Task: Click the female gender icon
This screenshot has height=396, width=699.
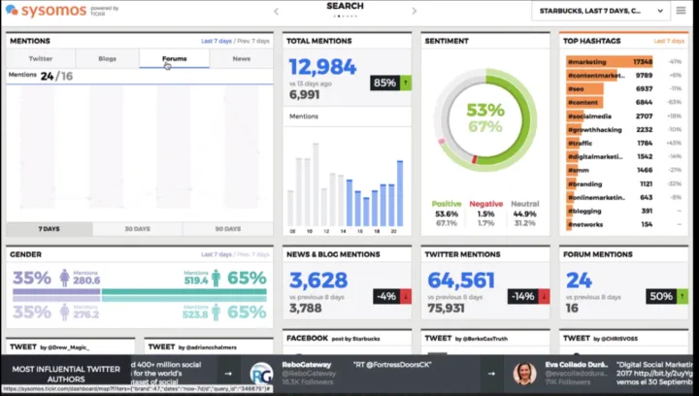Action: tap(65, 279)
